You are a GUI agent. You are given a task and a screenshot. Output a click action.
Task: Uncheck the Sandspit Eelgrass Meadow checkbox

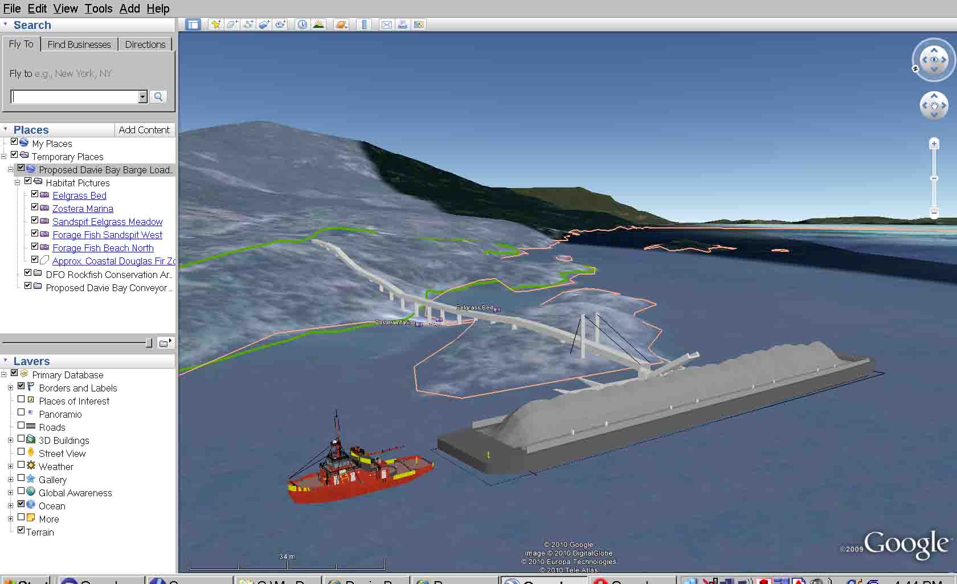coord(35,220)
